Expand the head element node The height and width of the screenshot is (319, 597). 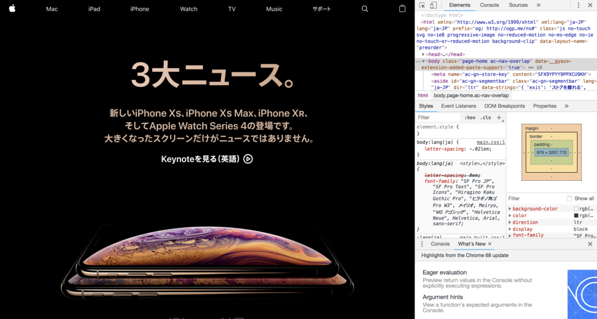tap(423, 54)
